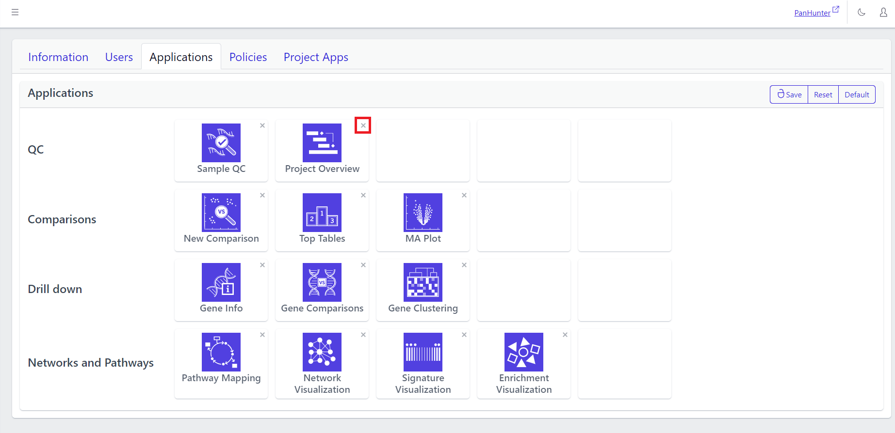
Task: Select the Gene Info DNA icon
Action: (221, 282)
